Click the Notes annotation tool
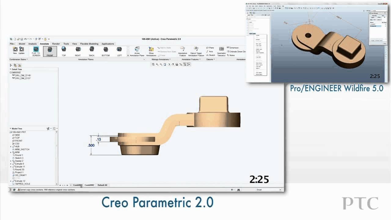This screenshot has height=220, width=391. pyautogui.click(x=231, y=55)
